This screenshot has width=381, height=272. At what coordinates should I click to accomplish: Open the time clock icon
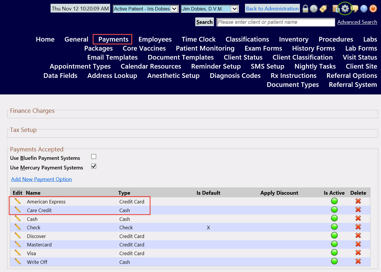point(314,8)
